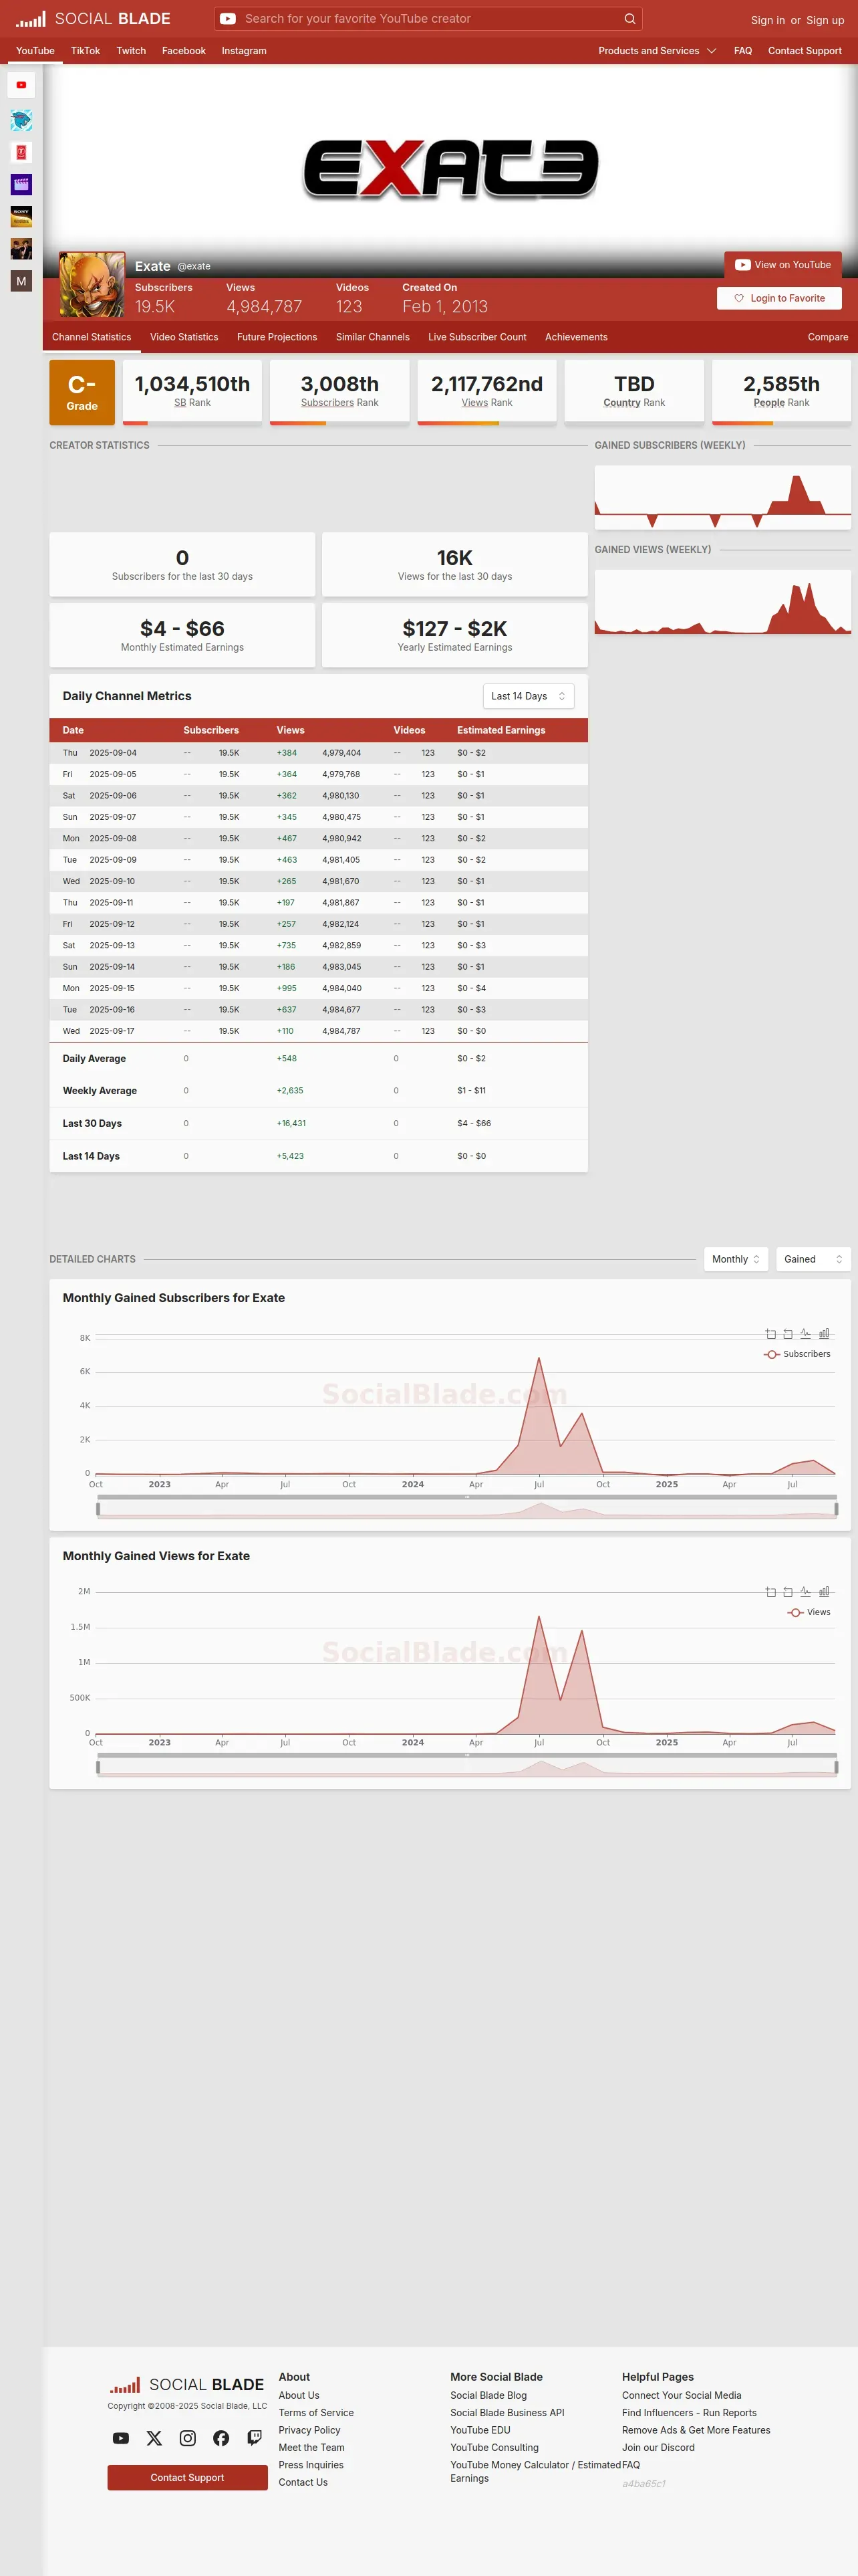Image resolution: width=858 pixels, height=2576 pixels.
Task: Switch Views chart to line view
Action: [806, 1592]
